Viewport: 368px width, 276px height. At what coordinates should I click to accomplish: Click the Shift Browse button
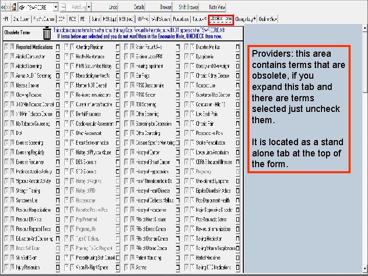(186, 7)
